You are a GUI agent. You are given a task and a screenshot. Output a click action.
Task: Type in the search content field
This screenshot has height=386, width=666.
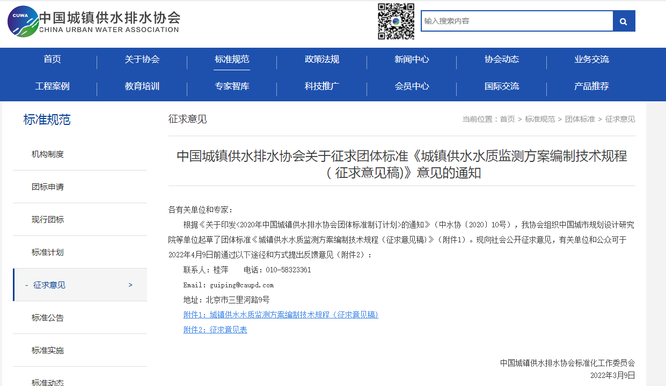coord(516,21)
